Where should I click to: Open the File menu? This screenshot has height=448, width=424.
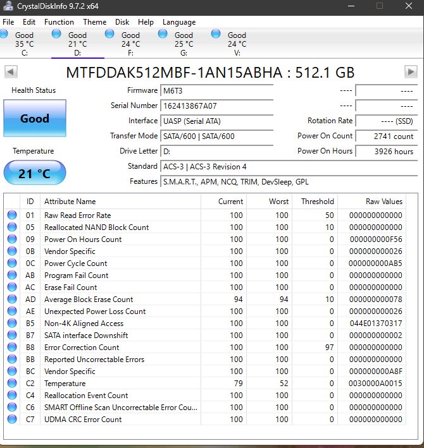8,22
